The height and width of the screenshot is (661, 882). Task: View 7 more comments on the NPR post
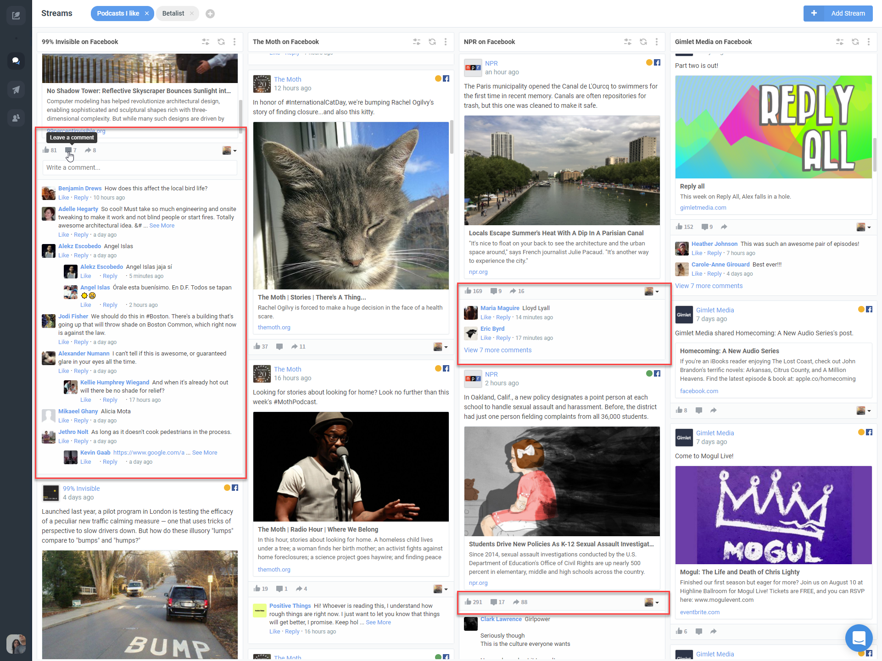coord(497,350)
